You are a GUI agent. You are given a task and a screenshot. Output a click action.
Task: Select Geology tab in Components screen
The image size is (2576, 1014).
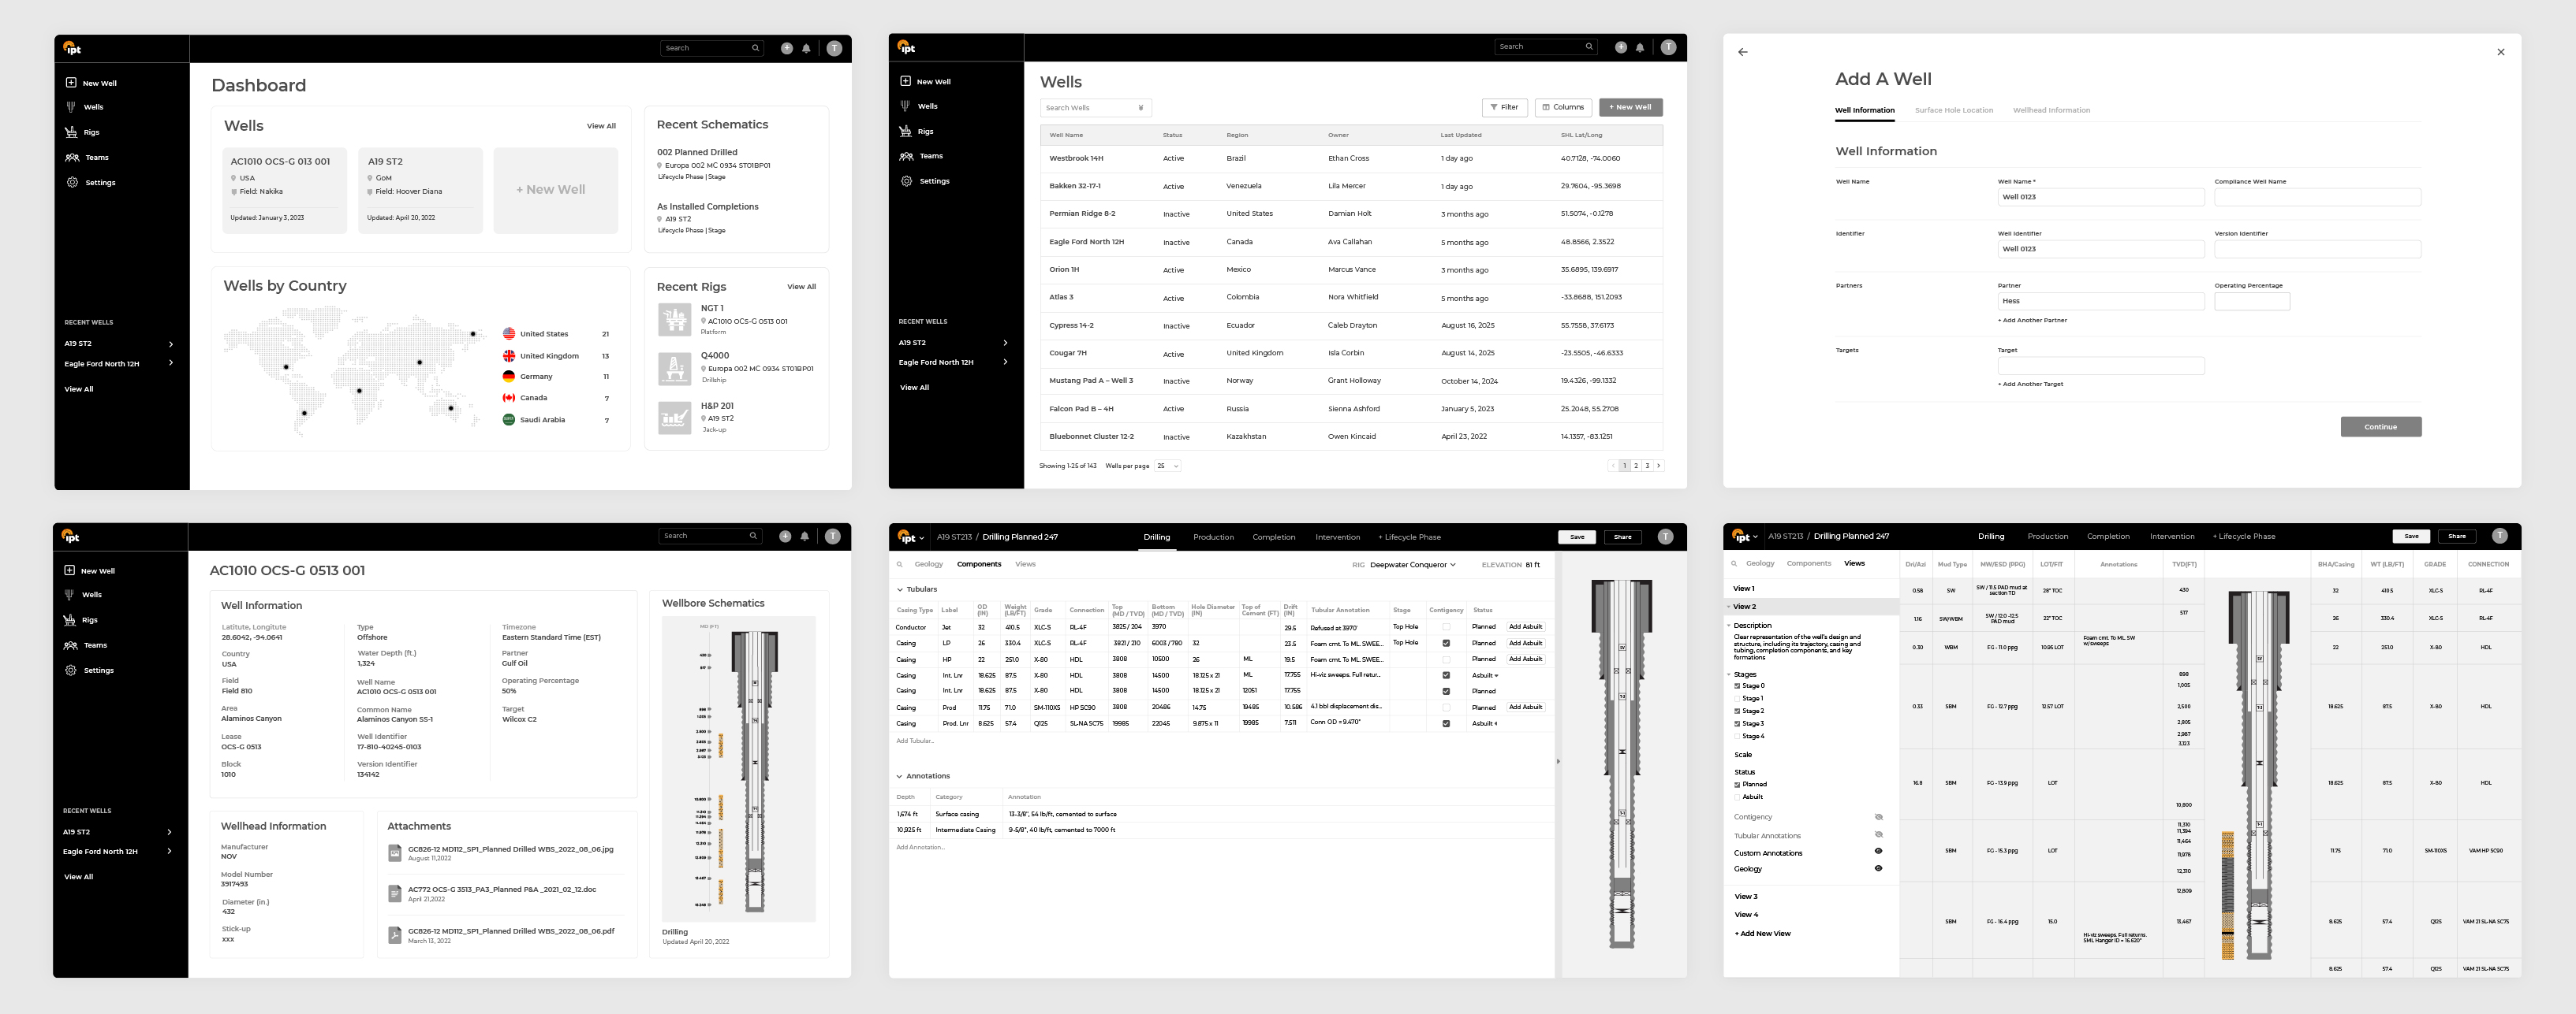928,564
